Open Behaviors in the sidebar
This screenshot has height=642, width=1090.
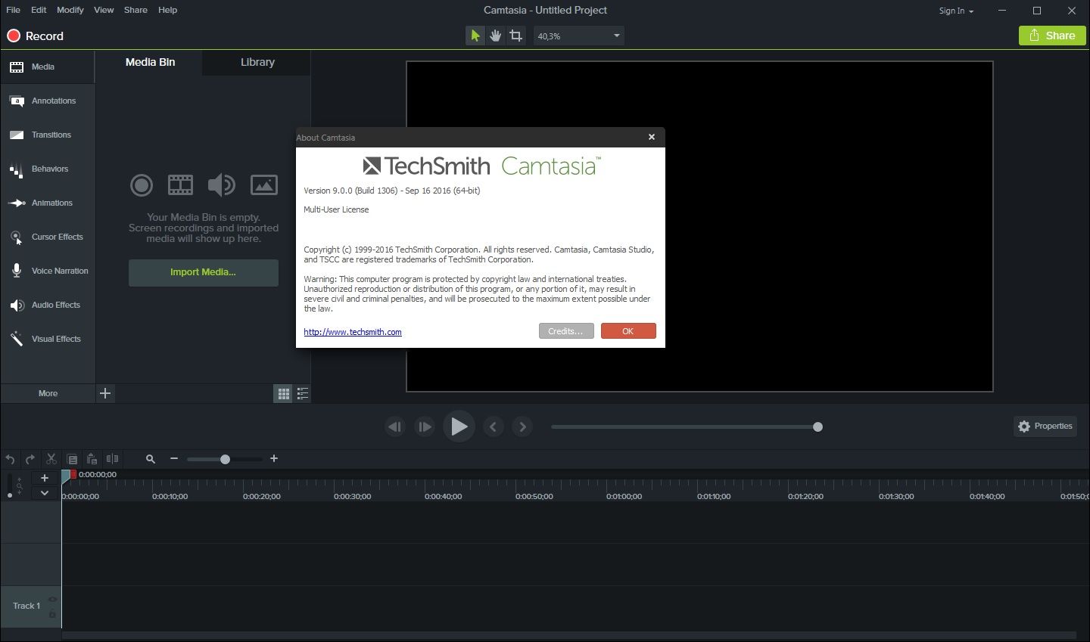tap(47, 169)
